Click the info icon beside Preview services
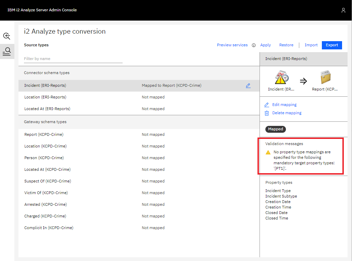Image resolution: width=352 pixels, height=261 pixels. pyautogui.click(x=254, y=45)
